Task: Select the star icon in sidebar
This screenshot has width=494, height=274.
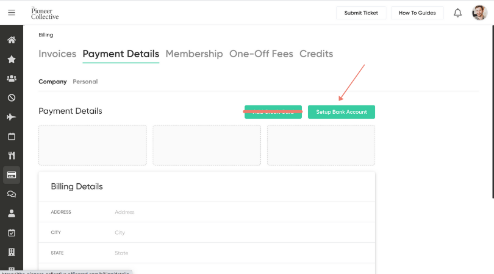Action: (12, 59)
